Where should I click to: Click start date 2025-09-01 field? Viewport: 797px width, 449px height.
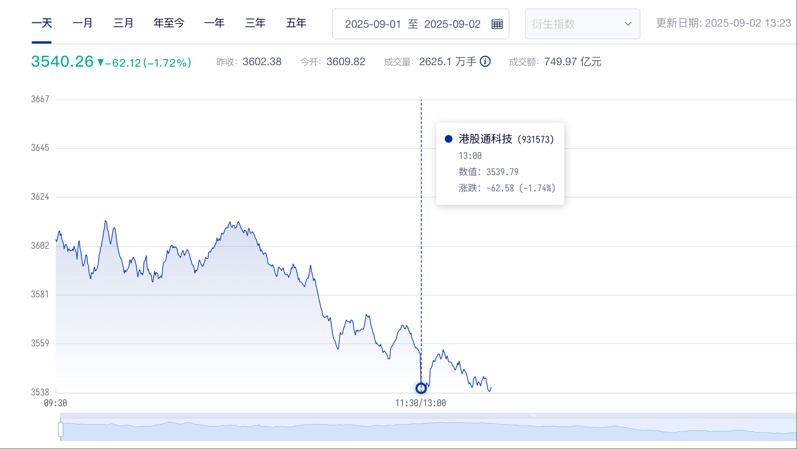tap(373, 24)
